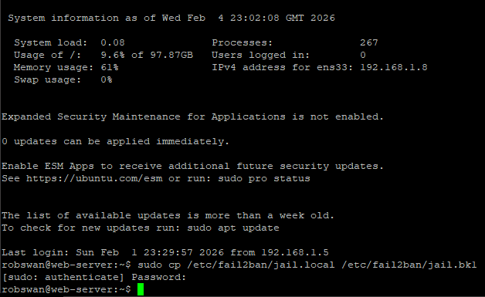Click the 'Processes: 267' entry
The width and height of the screenshot is (485, 297).
tap(295, 42)
